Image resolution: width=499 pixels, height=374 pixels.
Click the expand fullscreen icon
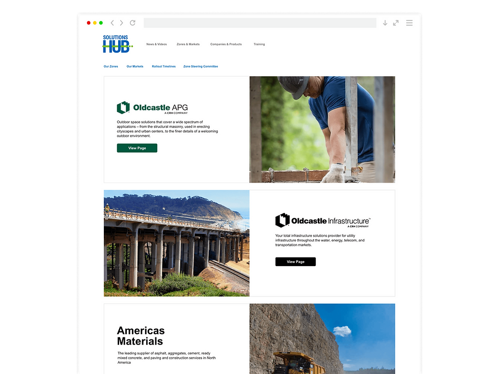396,23
